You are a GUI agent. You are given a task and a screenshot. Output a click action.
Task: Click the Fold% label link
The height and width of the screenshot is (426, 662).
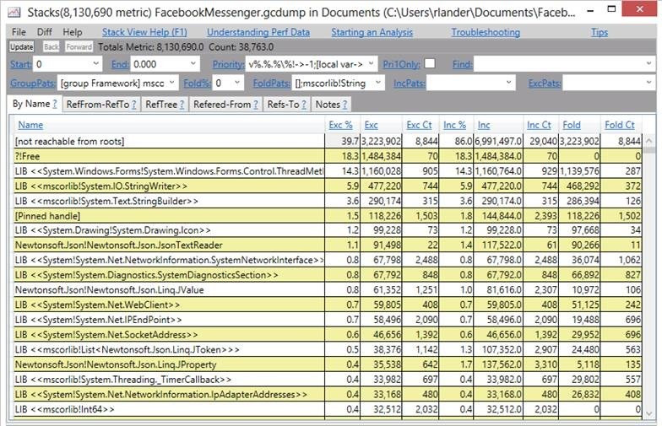tap(198, 83)
